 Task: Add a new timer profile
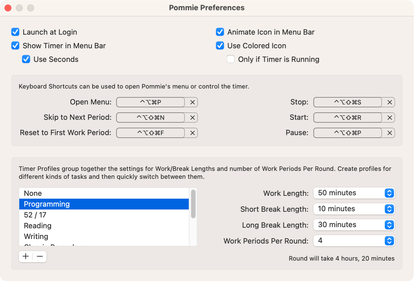(26, 256)
